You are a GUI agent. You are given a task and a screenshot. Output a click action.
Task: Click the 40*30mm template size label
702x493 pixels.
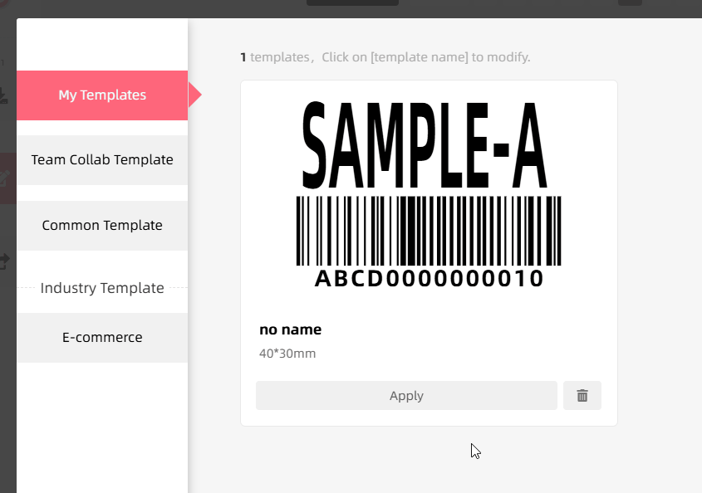pos(287,354)
